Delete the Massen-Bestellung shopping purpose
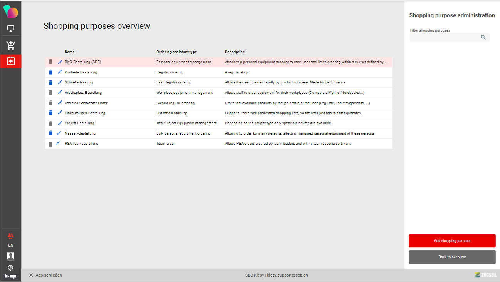Screen dimensions: 500x282 coord(51,133)
